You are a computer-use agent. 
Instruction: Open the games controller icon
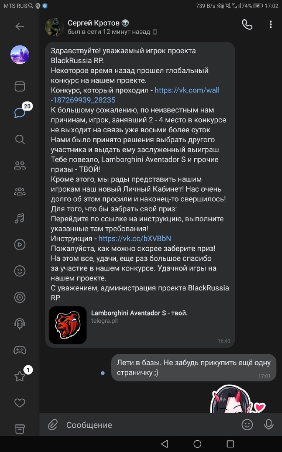click(20, 350)
